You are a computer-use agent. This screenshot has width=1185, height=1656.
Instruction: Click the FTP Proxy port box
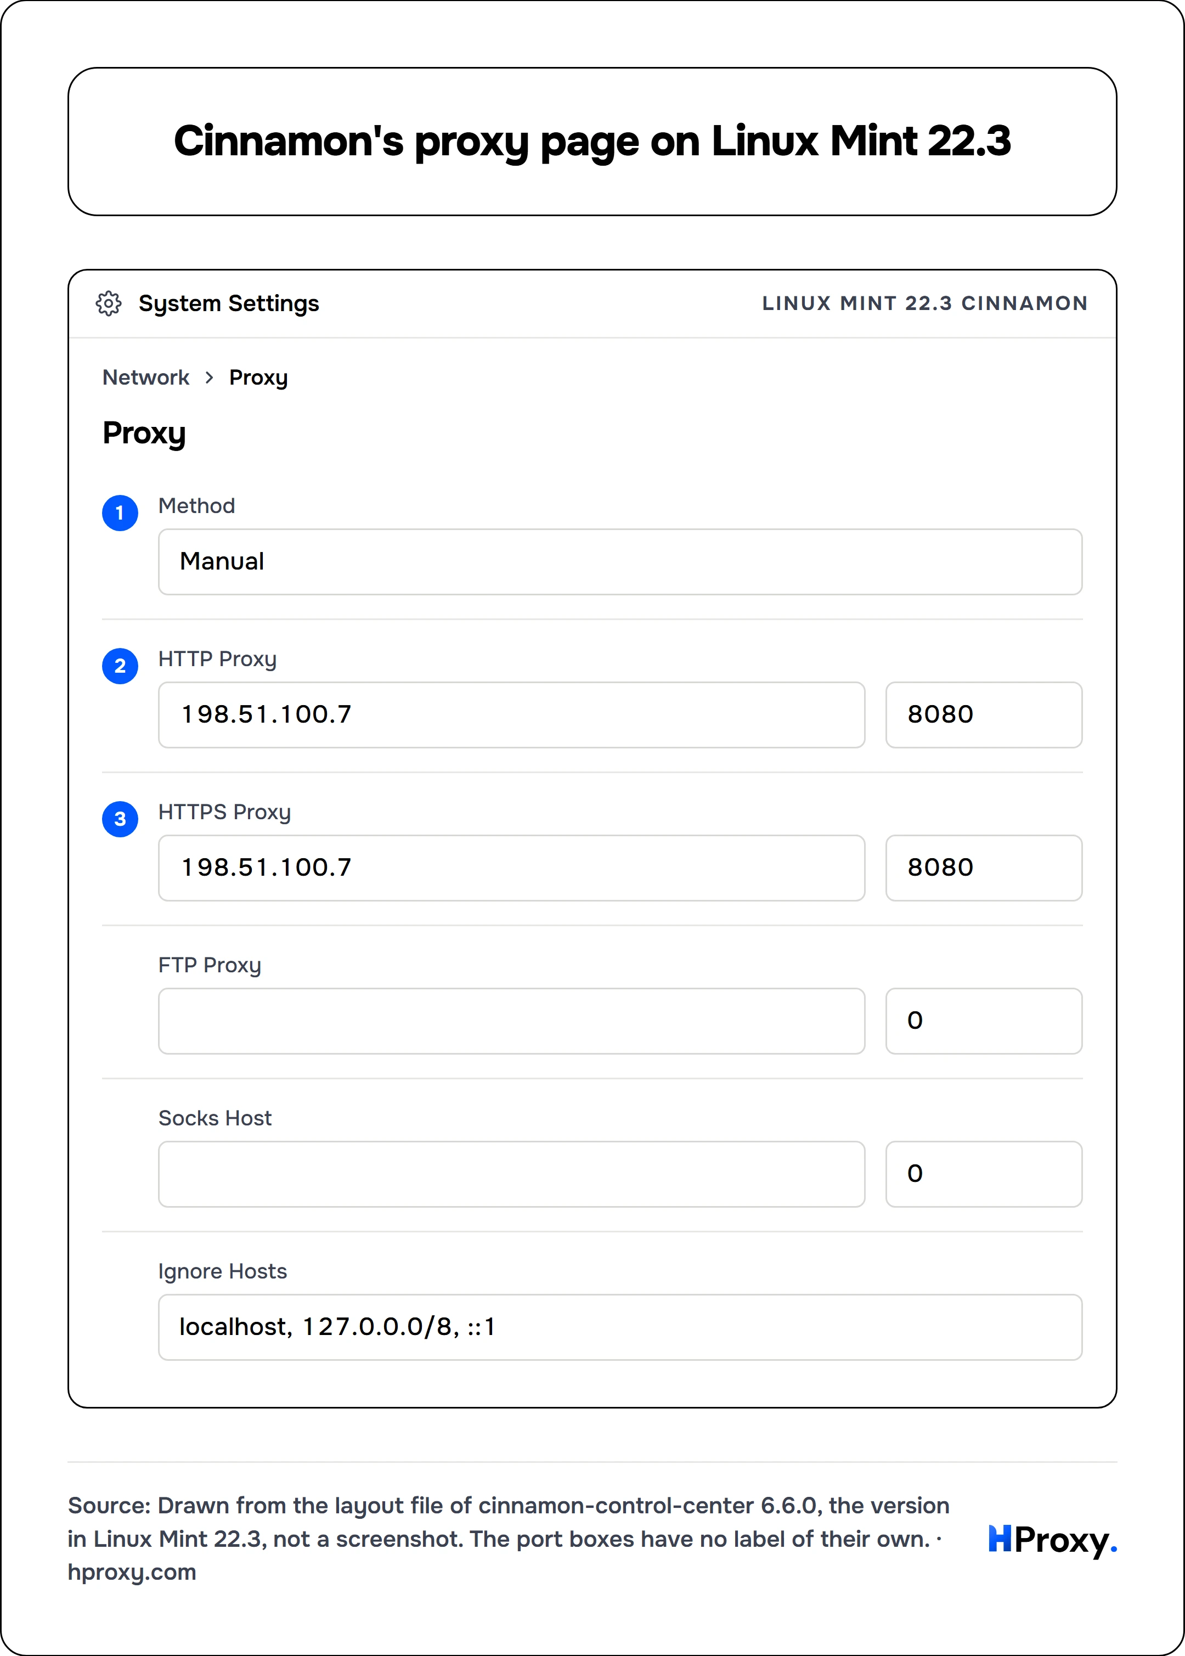pos(984,1021)
